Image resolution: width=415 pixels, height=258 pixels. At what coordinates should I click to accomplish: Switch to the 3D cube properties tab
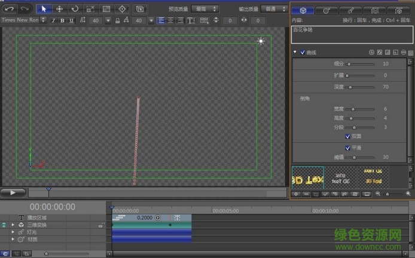303,11
